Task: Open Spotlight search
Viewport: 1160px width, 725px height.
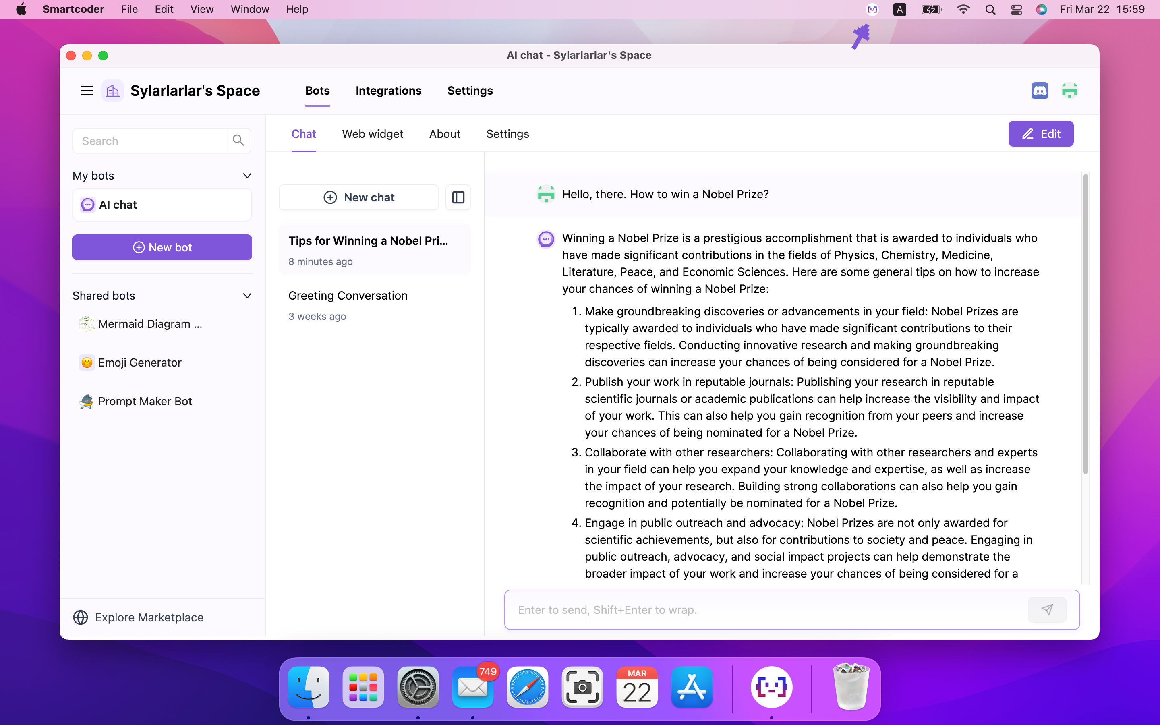Action: click(990, 9)
